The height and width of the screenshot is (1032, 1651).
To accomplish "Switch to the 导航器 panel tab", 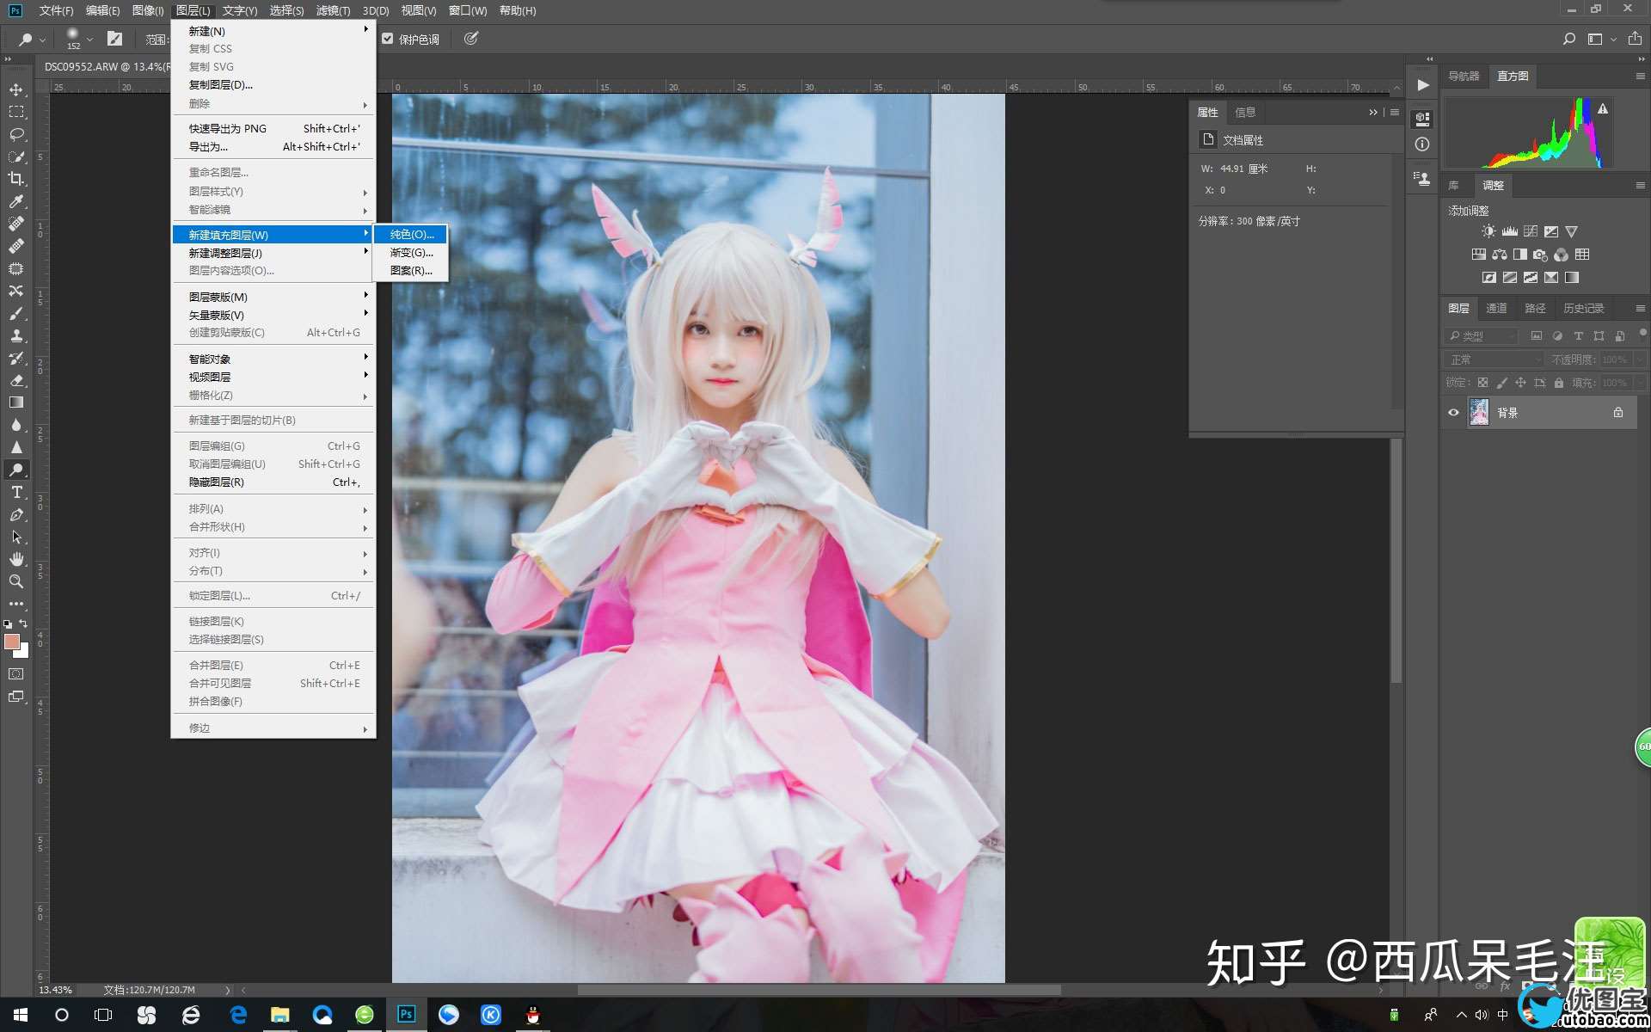I will [1464, 77].
